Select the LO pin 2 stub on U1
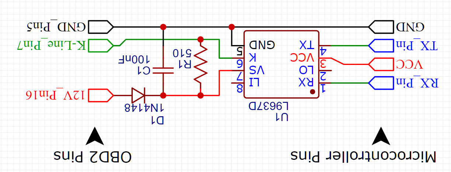Viewport: 451px width, 172px height. [x=326, y=70]
